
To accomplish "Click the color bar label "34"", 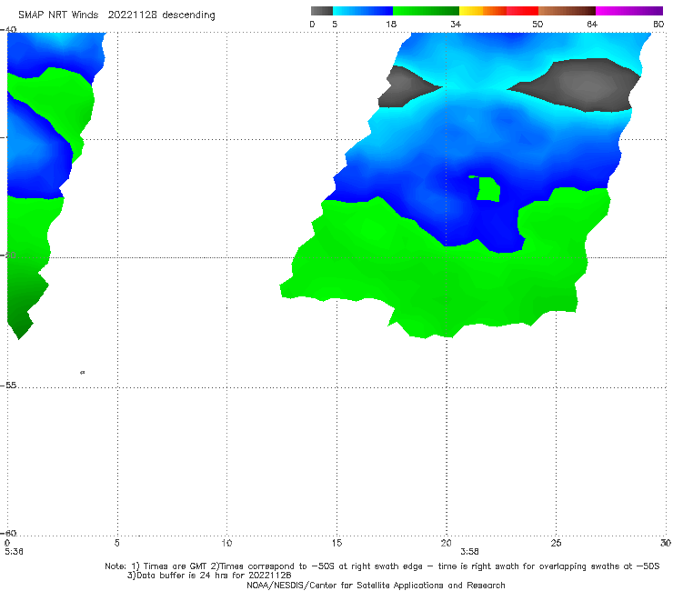I will click(x=456, y=24).
